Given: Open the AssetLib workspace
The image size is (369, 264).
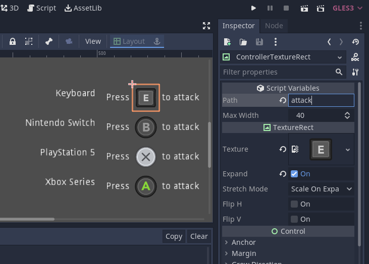Looking at the screenshot, I should (83, 8).
